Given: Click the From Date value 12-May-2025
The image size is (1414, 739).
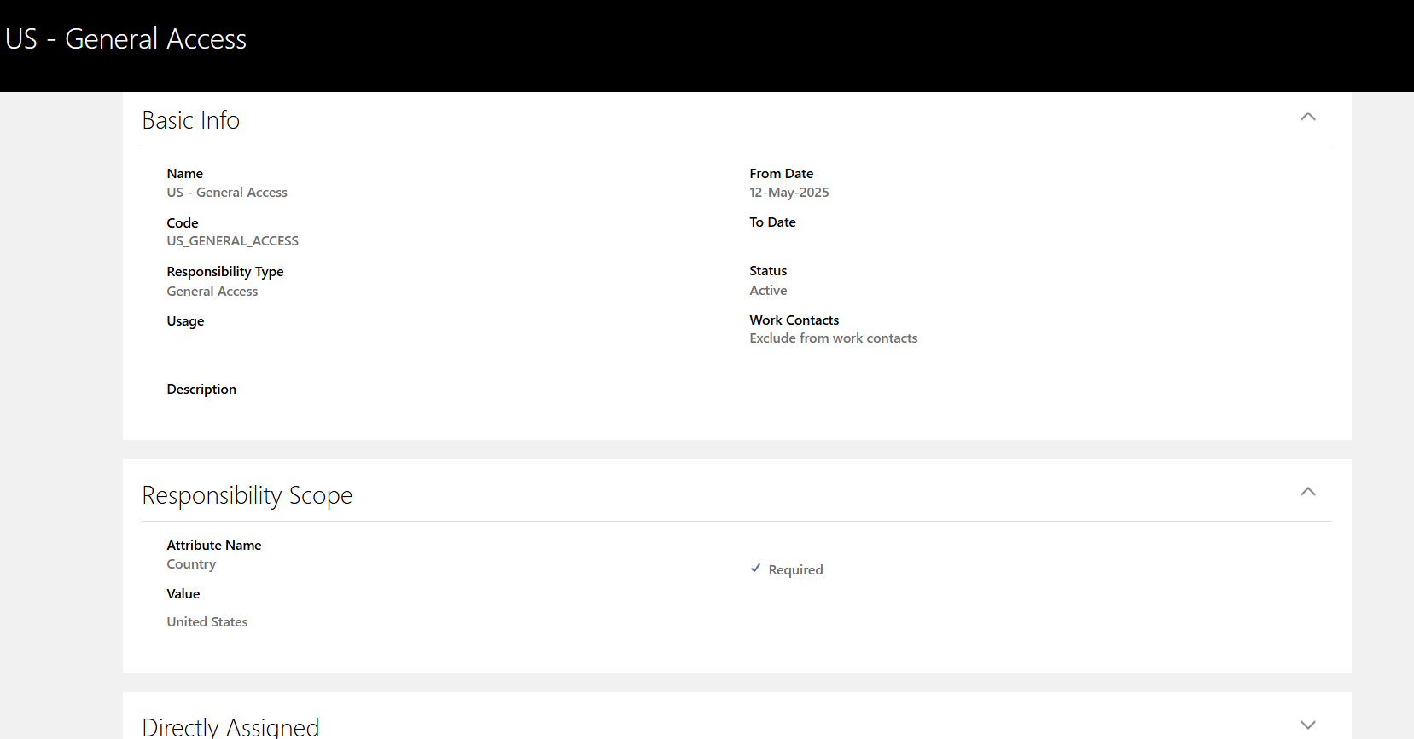Looking at the screenshot, I should (x=789, y=193).
